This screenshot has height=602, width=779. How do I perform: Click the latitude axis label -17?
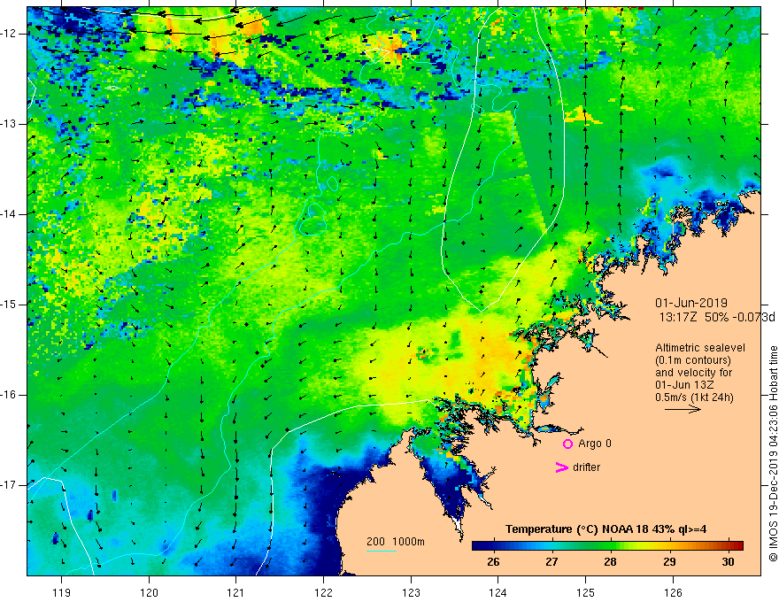pyautogui.click(x=9, y=485)
